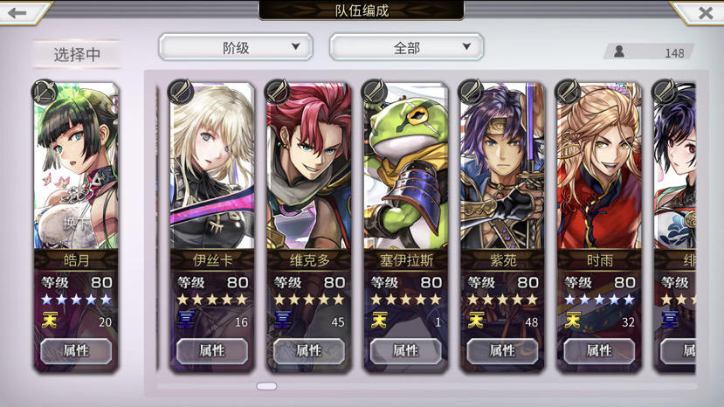The height and width of the screenshot is (407, 724).
Task: Close the team formation screen
Action: [x=705, y=12]
